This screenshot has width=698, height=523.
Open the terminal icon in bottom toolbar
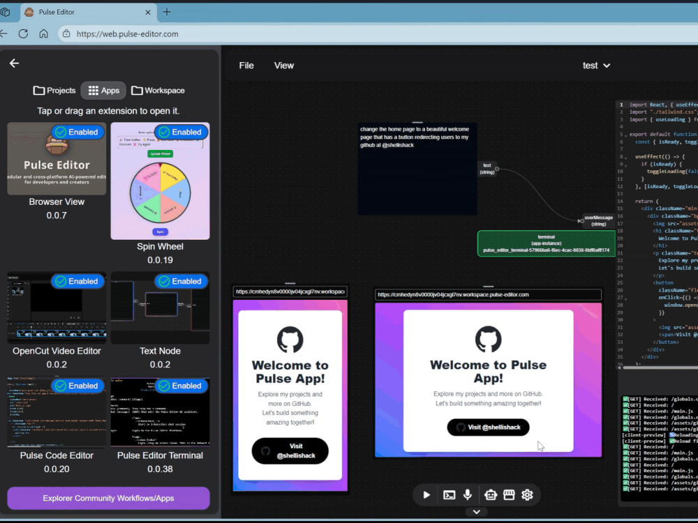(x=449, y=495)
